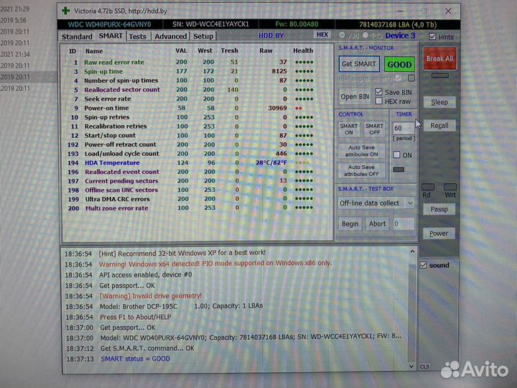This screenshot has width=517, height=388.
Task: Click the Get SMART button
Action: [358, 64]
